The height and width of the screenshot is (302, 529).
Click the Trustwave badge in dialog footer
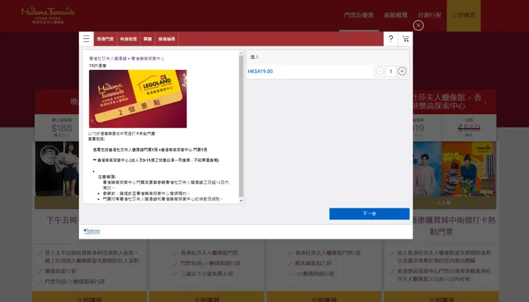(x=92, y=231)
